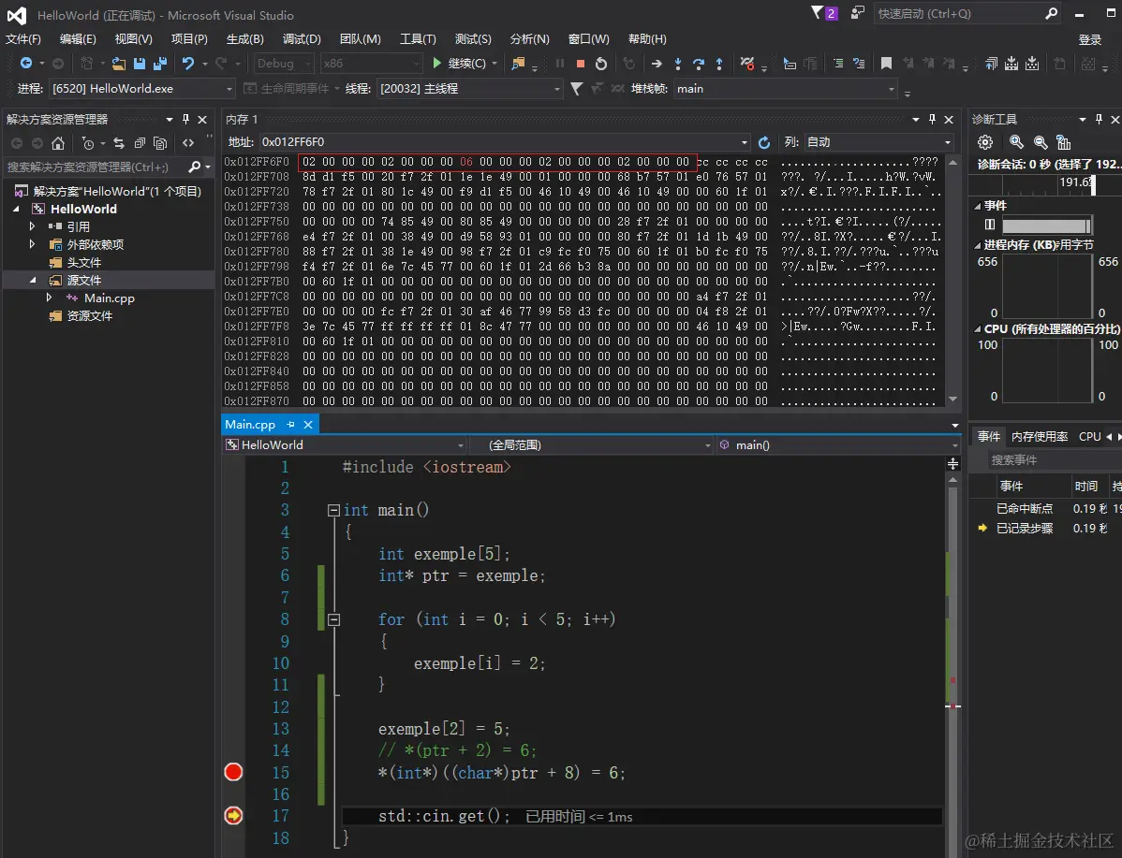
Task: Click the zoom in icon in diagnostic tools
Action: click(1017, 142)
